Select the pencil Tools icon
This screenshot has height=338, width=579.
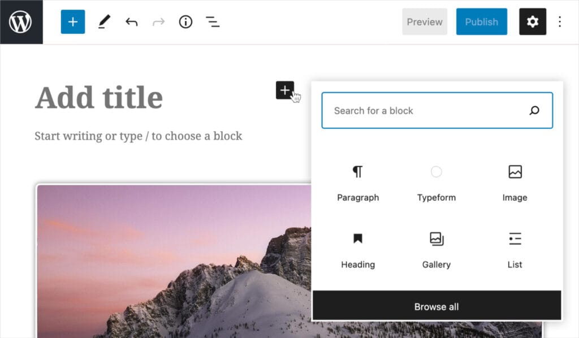click(103, 22)
